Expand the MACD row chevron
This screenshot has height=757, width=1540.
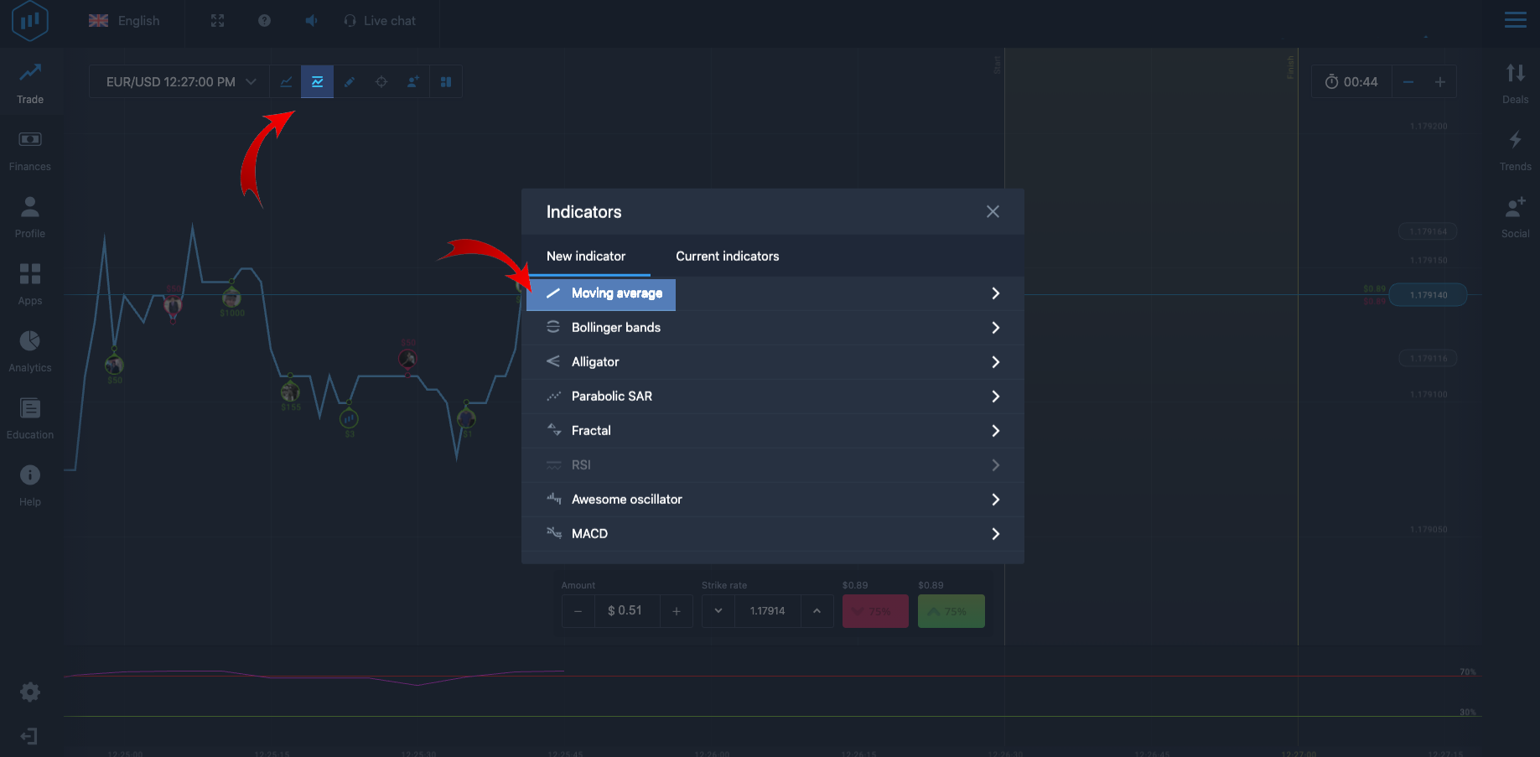[x=996, y=534]
